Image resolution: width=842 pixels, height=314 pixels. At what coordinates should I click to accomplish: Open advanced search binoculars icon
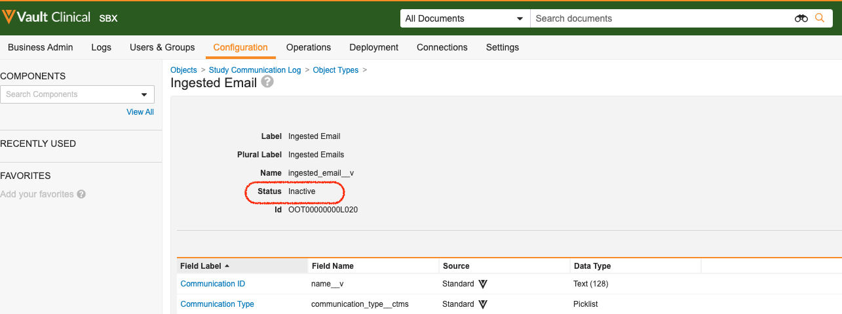click(801, 18)
